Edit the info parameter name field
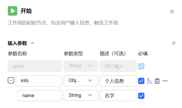Screen dimensions: 182x108 [x=39, y=81]
